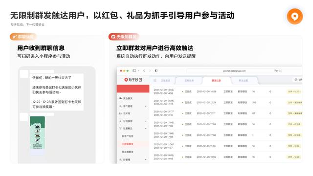Click the tag in the 2021-12-29 11:36 row
The width and height of the screenshot is (313, 176).
pyautogui.click(x=294, y=146)
